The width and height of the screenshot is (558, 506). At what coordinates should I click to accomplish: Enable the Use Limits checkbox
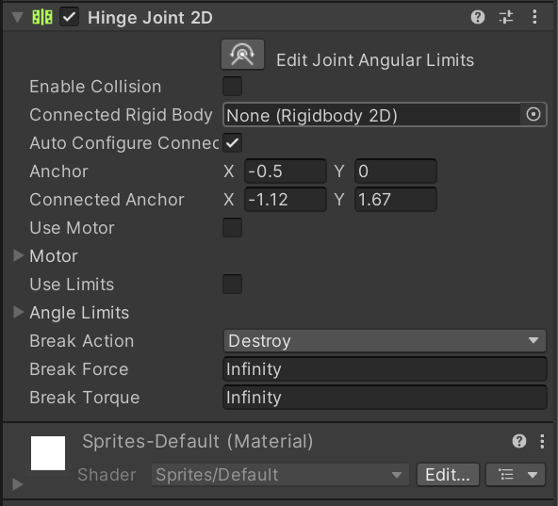point(233,284)
